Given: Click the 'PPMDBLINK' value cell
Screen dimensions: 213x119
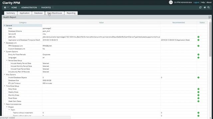Looking at the screenshot, I should [x=47, y=46].
